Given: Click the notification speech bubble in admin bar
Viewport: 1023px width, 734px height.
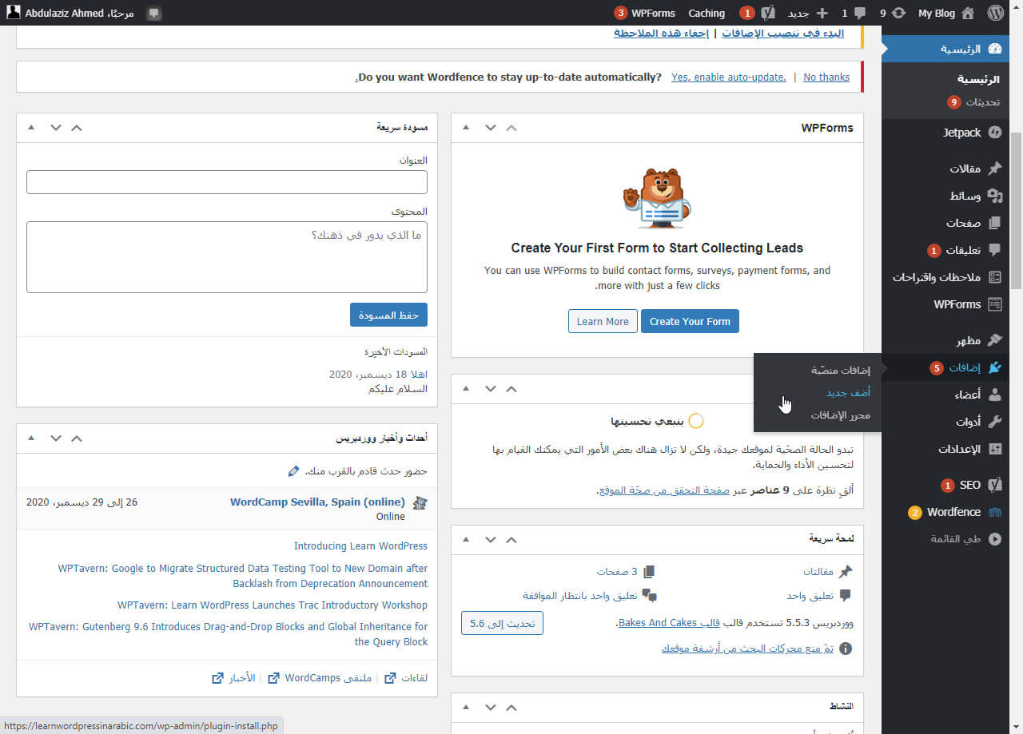Looking at the screenshot, I should [x=154, y=14].
